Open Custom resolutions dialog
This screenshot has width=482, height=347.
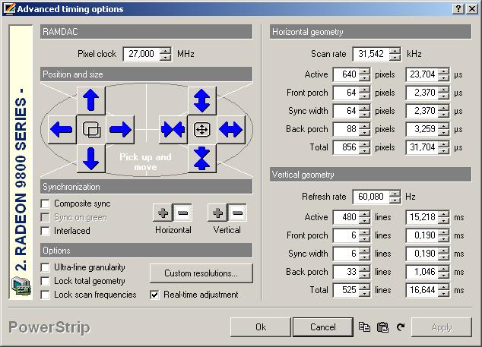[x=201, y=273]
